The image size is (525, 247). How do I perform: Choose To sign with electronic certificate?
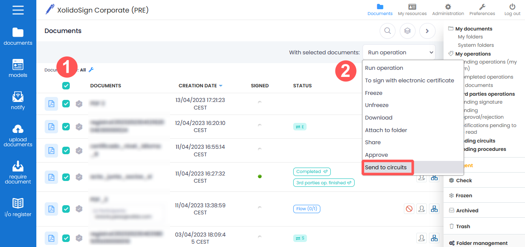coord(409,80)
